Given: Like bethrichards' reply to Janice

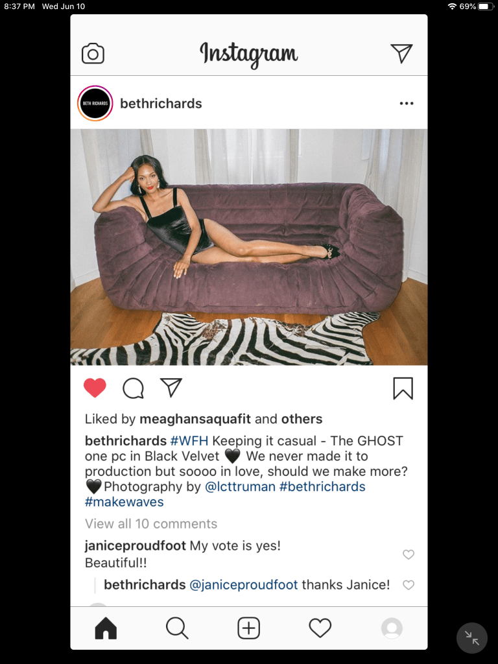Looking at the screenshot, I should 409,585.
